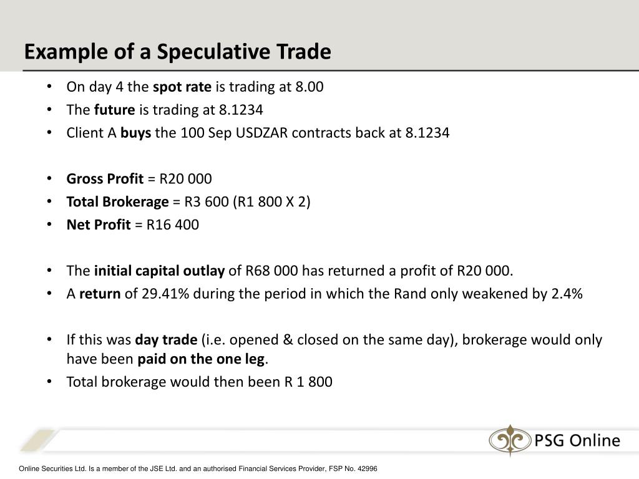Click the Online Securities Ltd footer disclaimer
This screenshot has width=639, height=479.
198,469
